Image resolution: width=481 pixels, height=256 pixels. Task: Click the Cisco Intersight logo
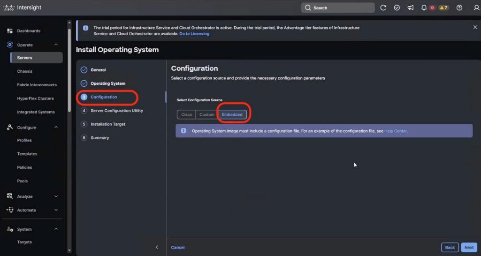[x=23, y=8]
